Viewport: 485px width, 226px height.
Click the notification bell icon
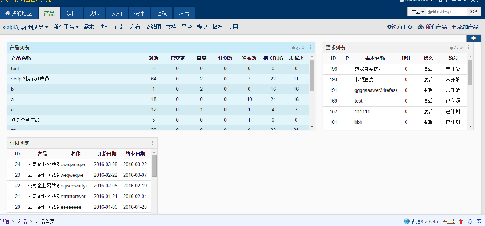tap(470, 222)
